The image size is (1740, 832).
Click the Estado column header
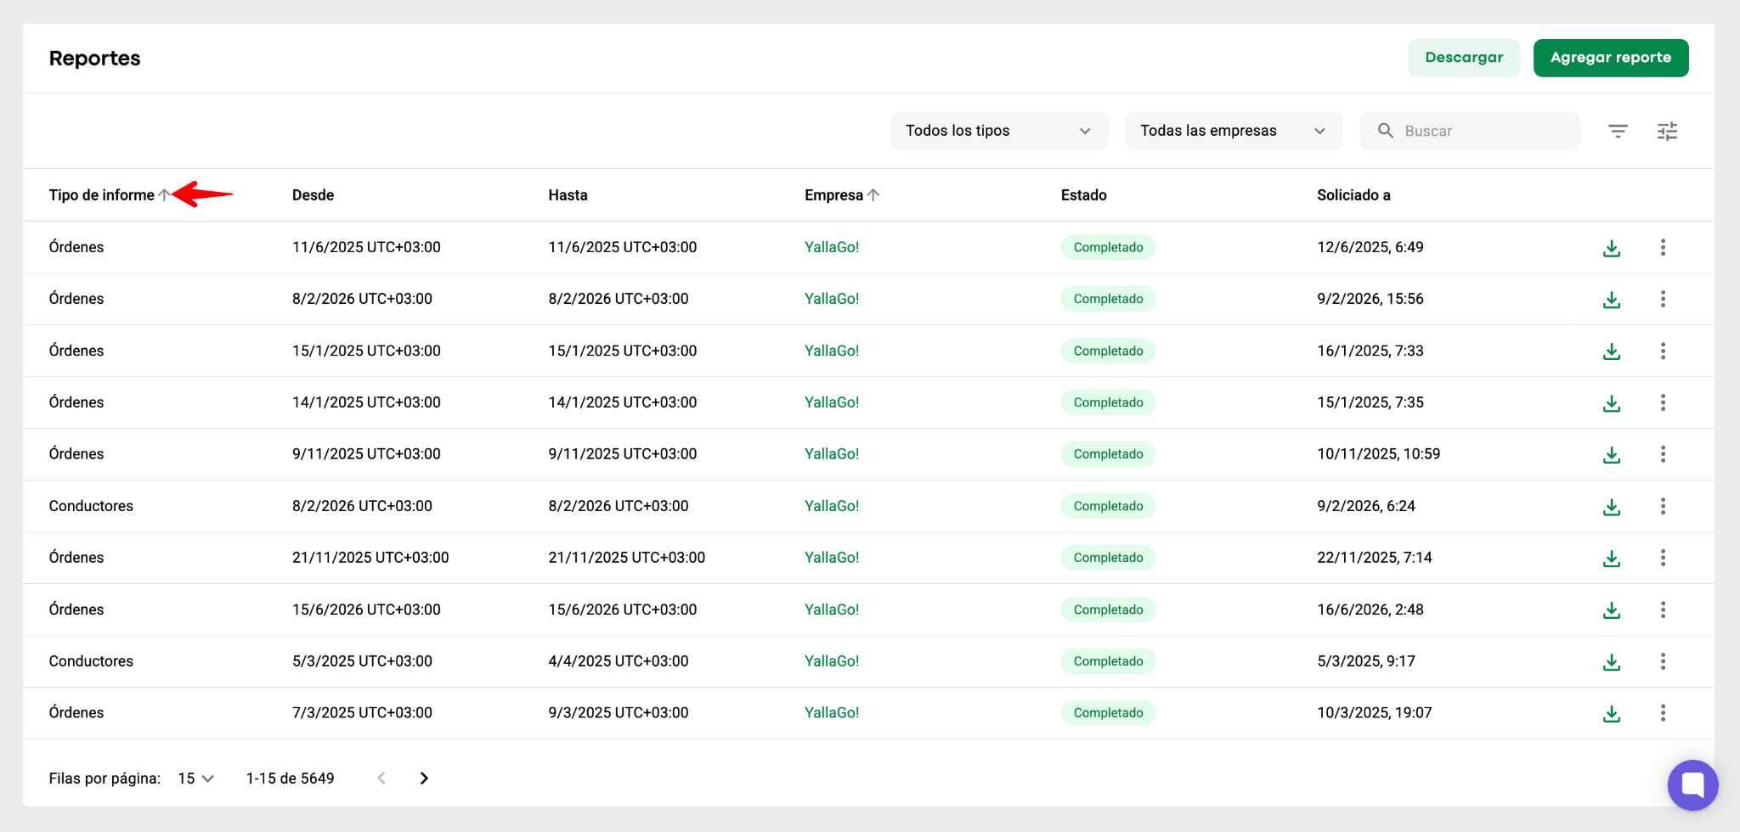click(1083, 195)
